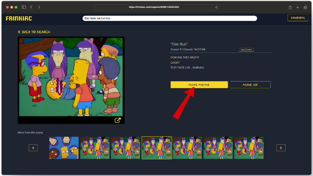Image resolution: width=313 pixels, height=176 pixels.
Task: Click the browser URL address bar
Action: (x=156, y=7)
